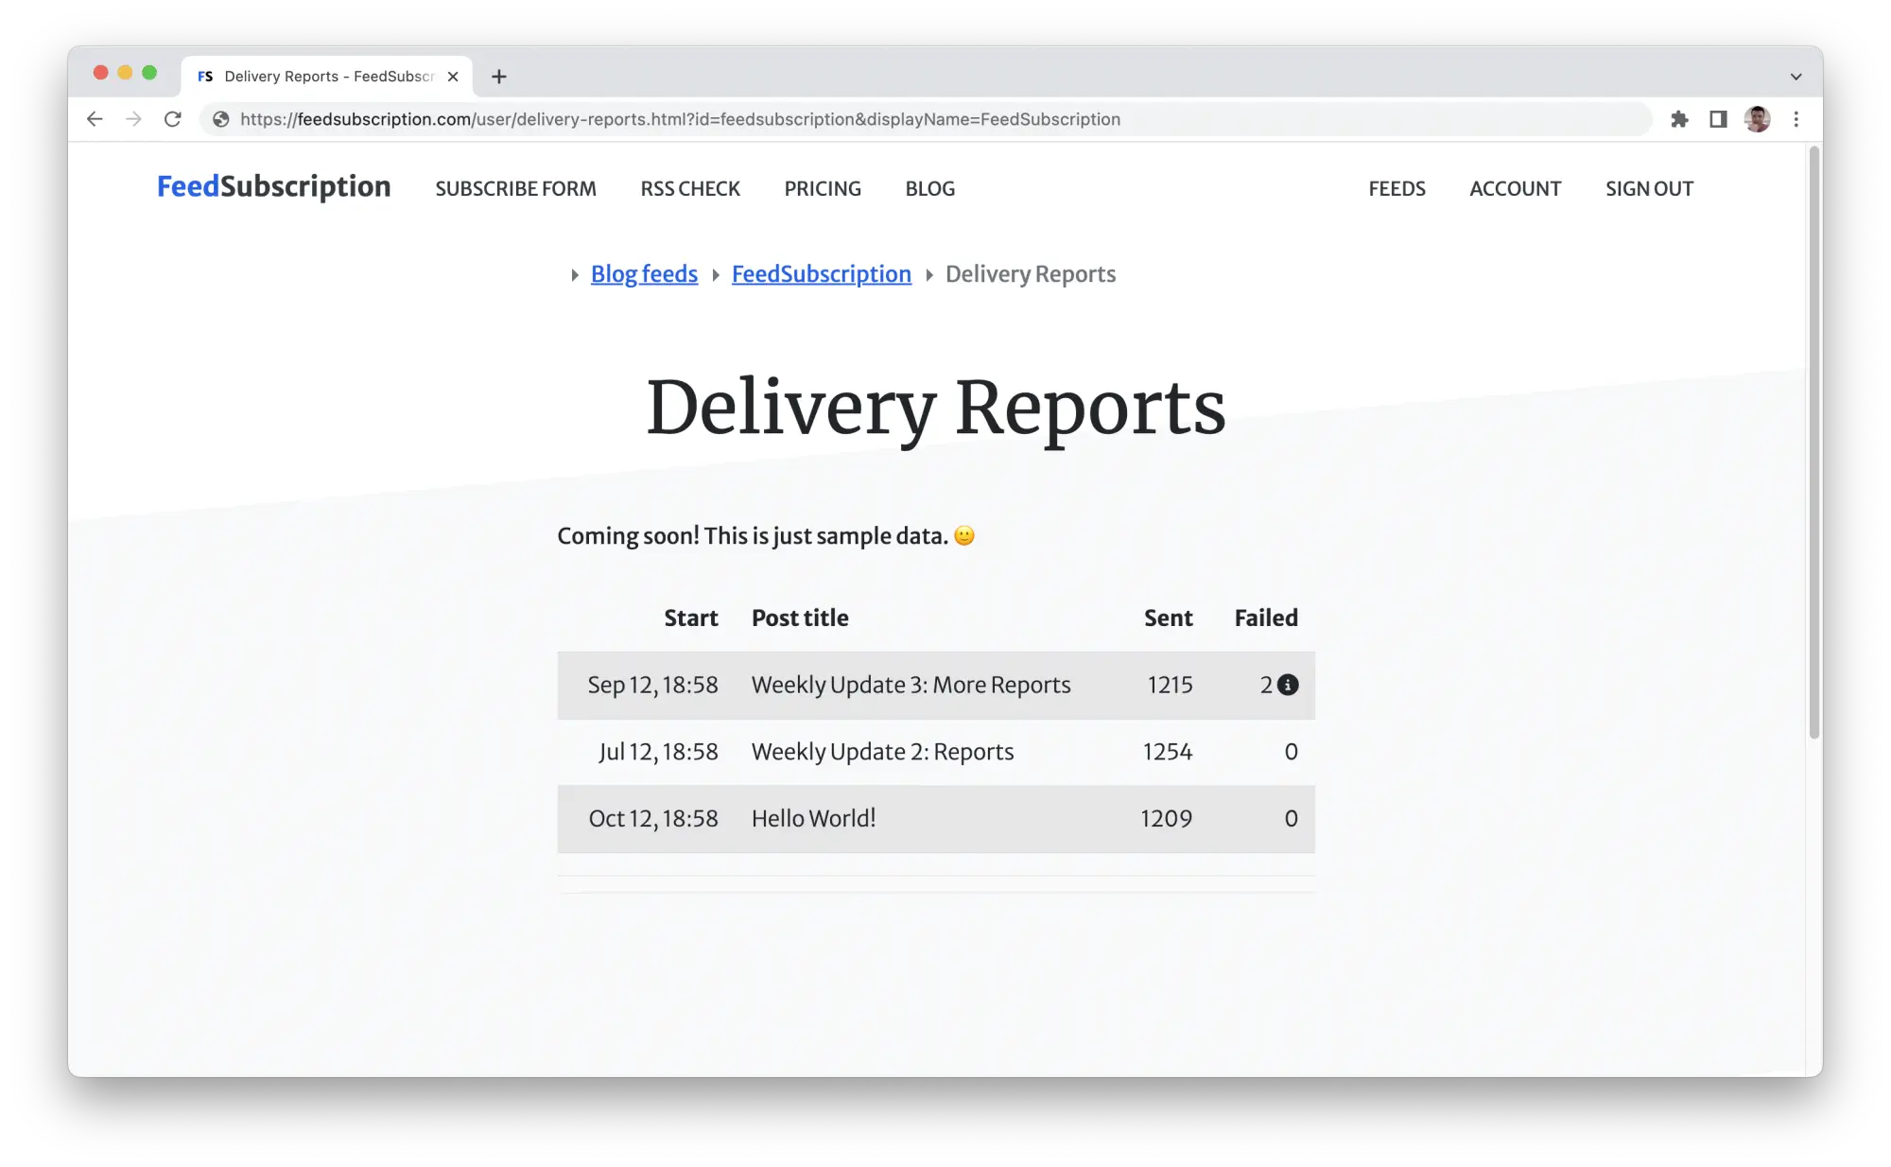The image size is (1891, 1167).
Task: Open the user profile avatar icon
Action: point(1757,119)
